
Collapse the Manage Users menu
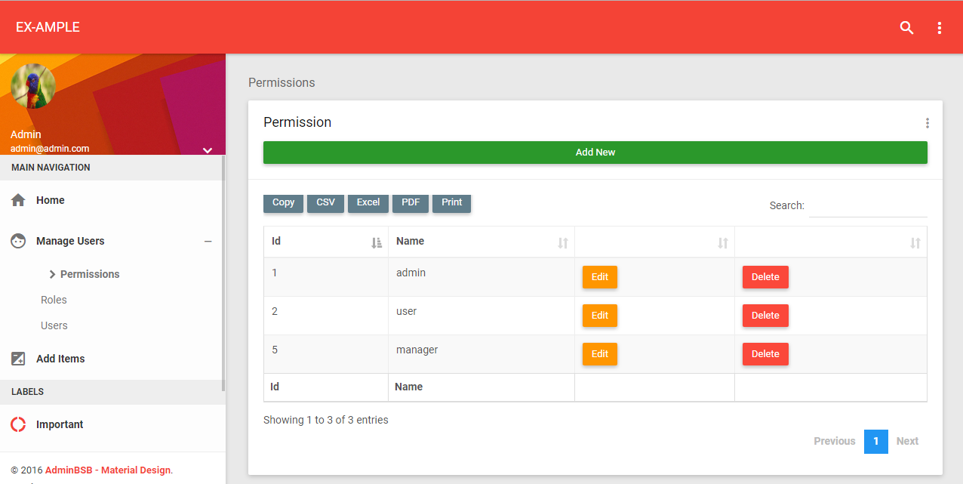coord(208,242)
